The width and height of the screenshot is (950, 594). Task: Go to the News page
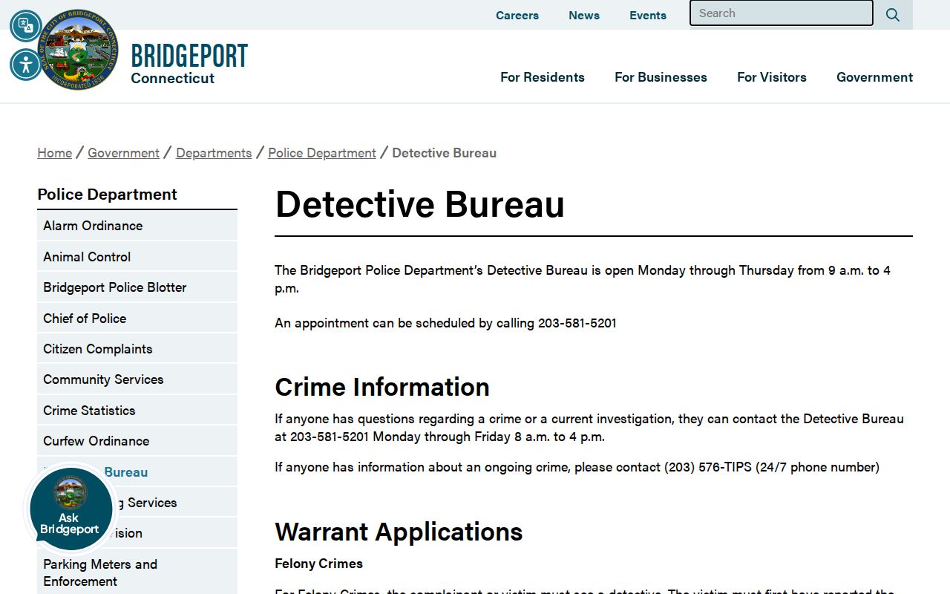coord(584,15)
